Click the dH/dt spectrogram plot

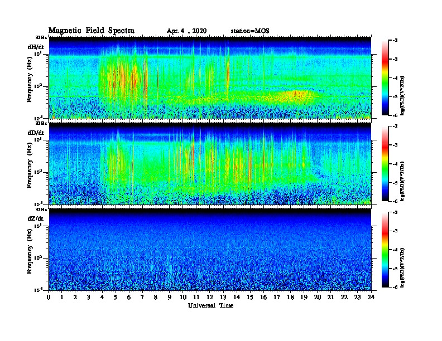(x=210, y=77)
